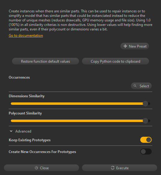Viewport: 161px width, 175px height.
Task: Click the refresh icon on Execute button
Action: coord(113,168)
